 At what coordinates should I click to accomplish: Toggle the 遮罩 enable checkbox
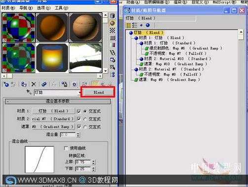coord(79,127)
